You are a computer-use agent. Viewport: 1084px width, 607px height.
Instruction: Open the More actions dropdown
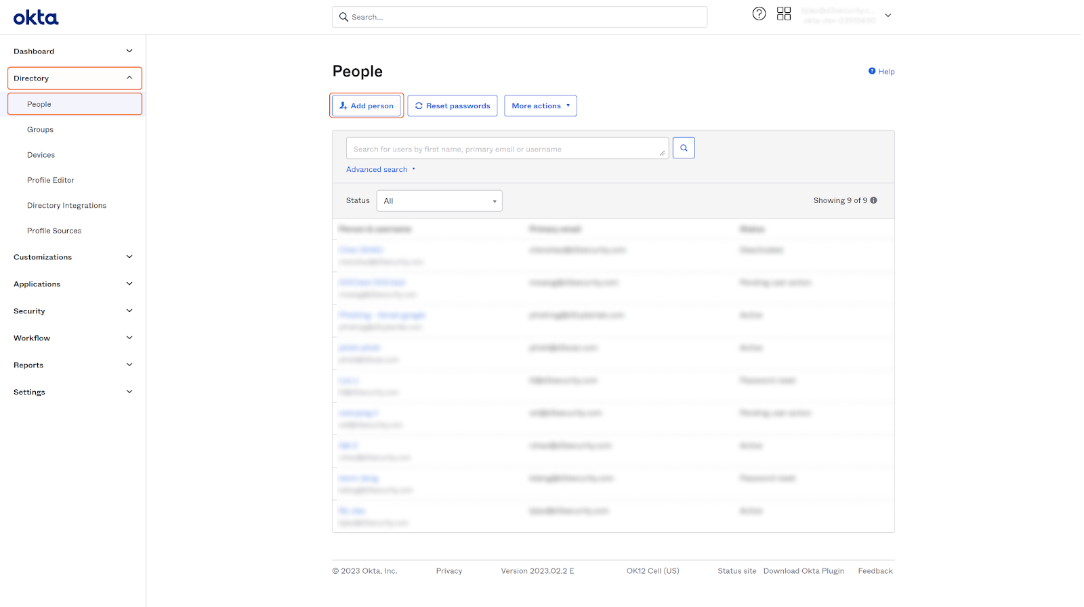540,106
